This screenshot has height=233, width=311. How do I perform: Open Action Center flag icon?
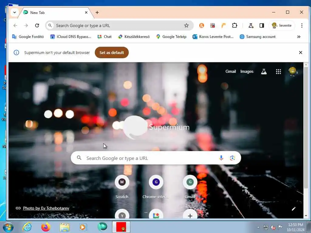[280, 227]
